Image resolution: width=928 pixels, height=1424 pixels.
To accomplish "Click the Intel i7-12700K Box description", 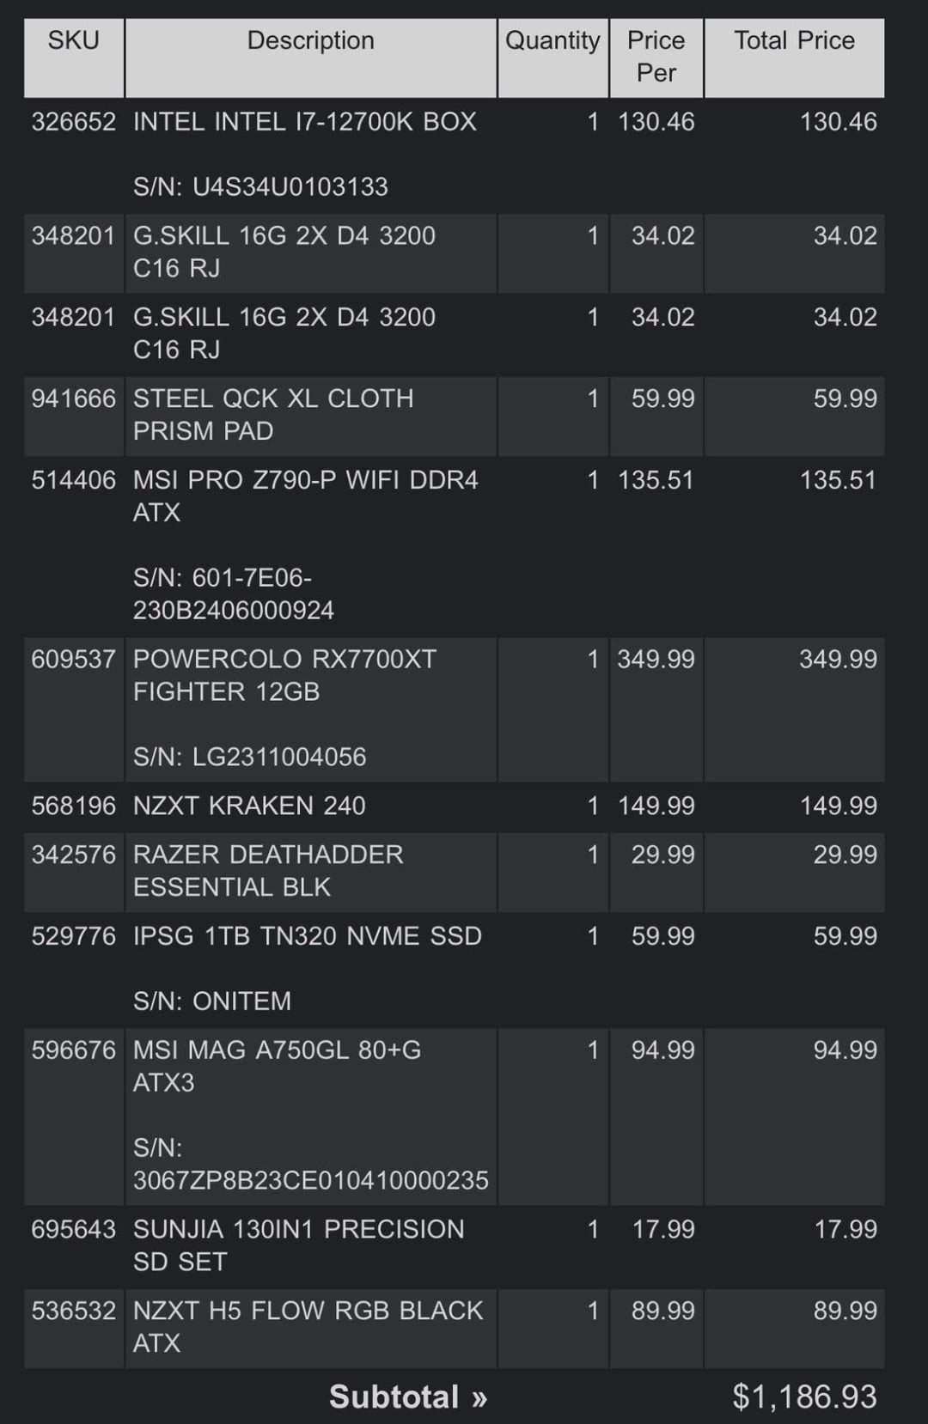I will pyautogui.click(x=304, y=122).
